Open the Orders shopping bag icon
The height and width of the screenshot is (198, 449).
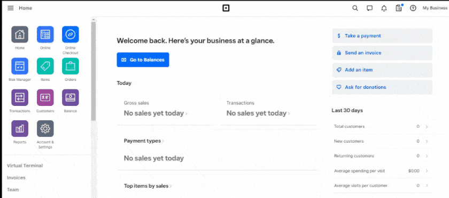coord(71,66)
